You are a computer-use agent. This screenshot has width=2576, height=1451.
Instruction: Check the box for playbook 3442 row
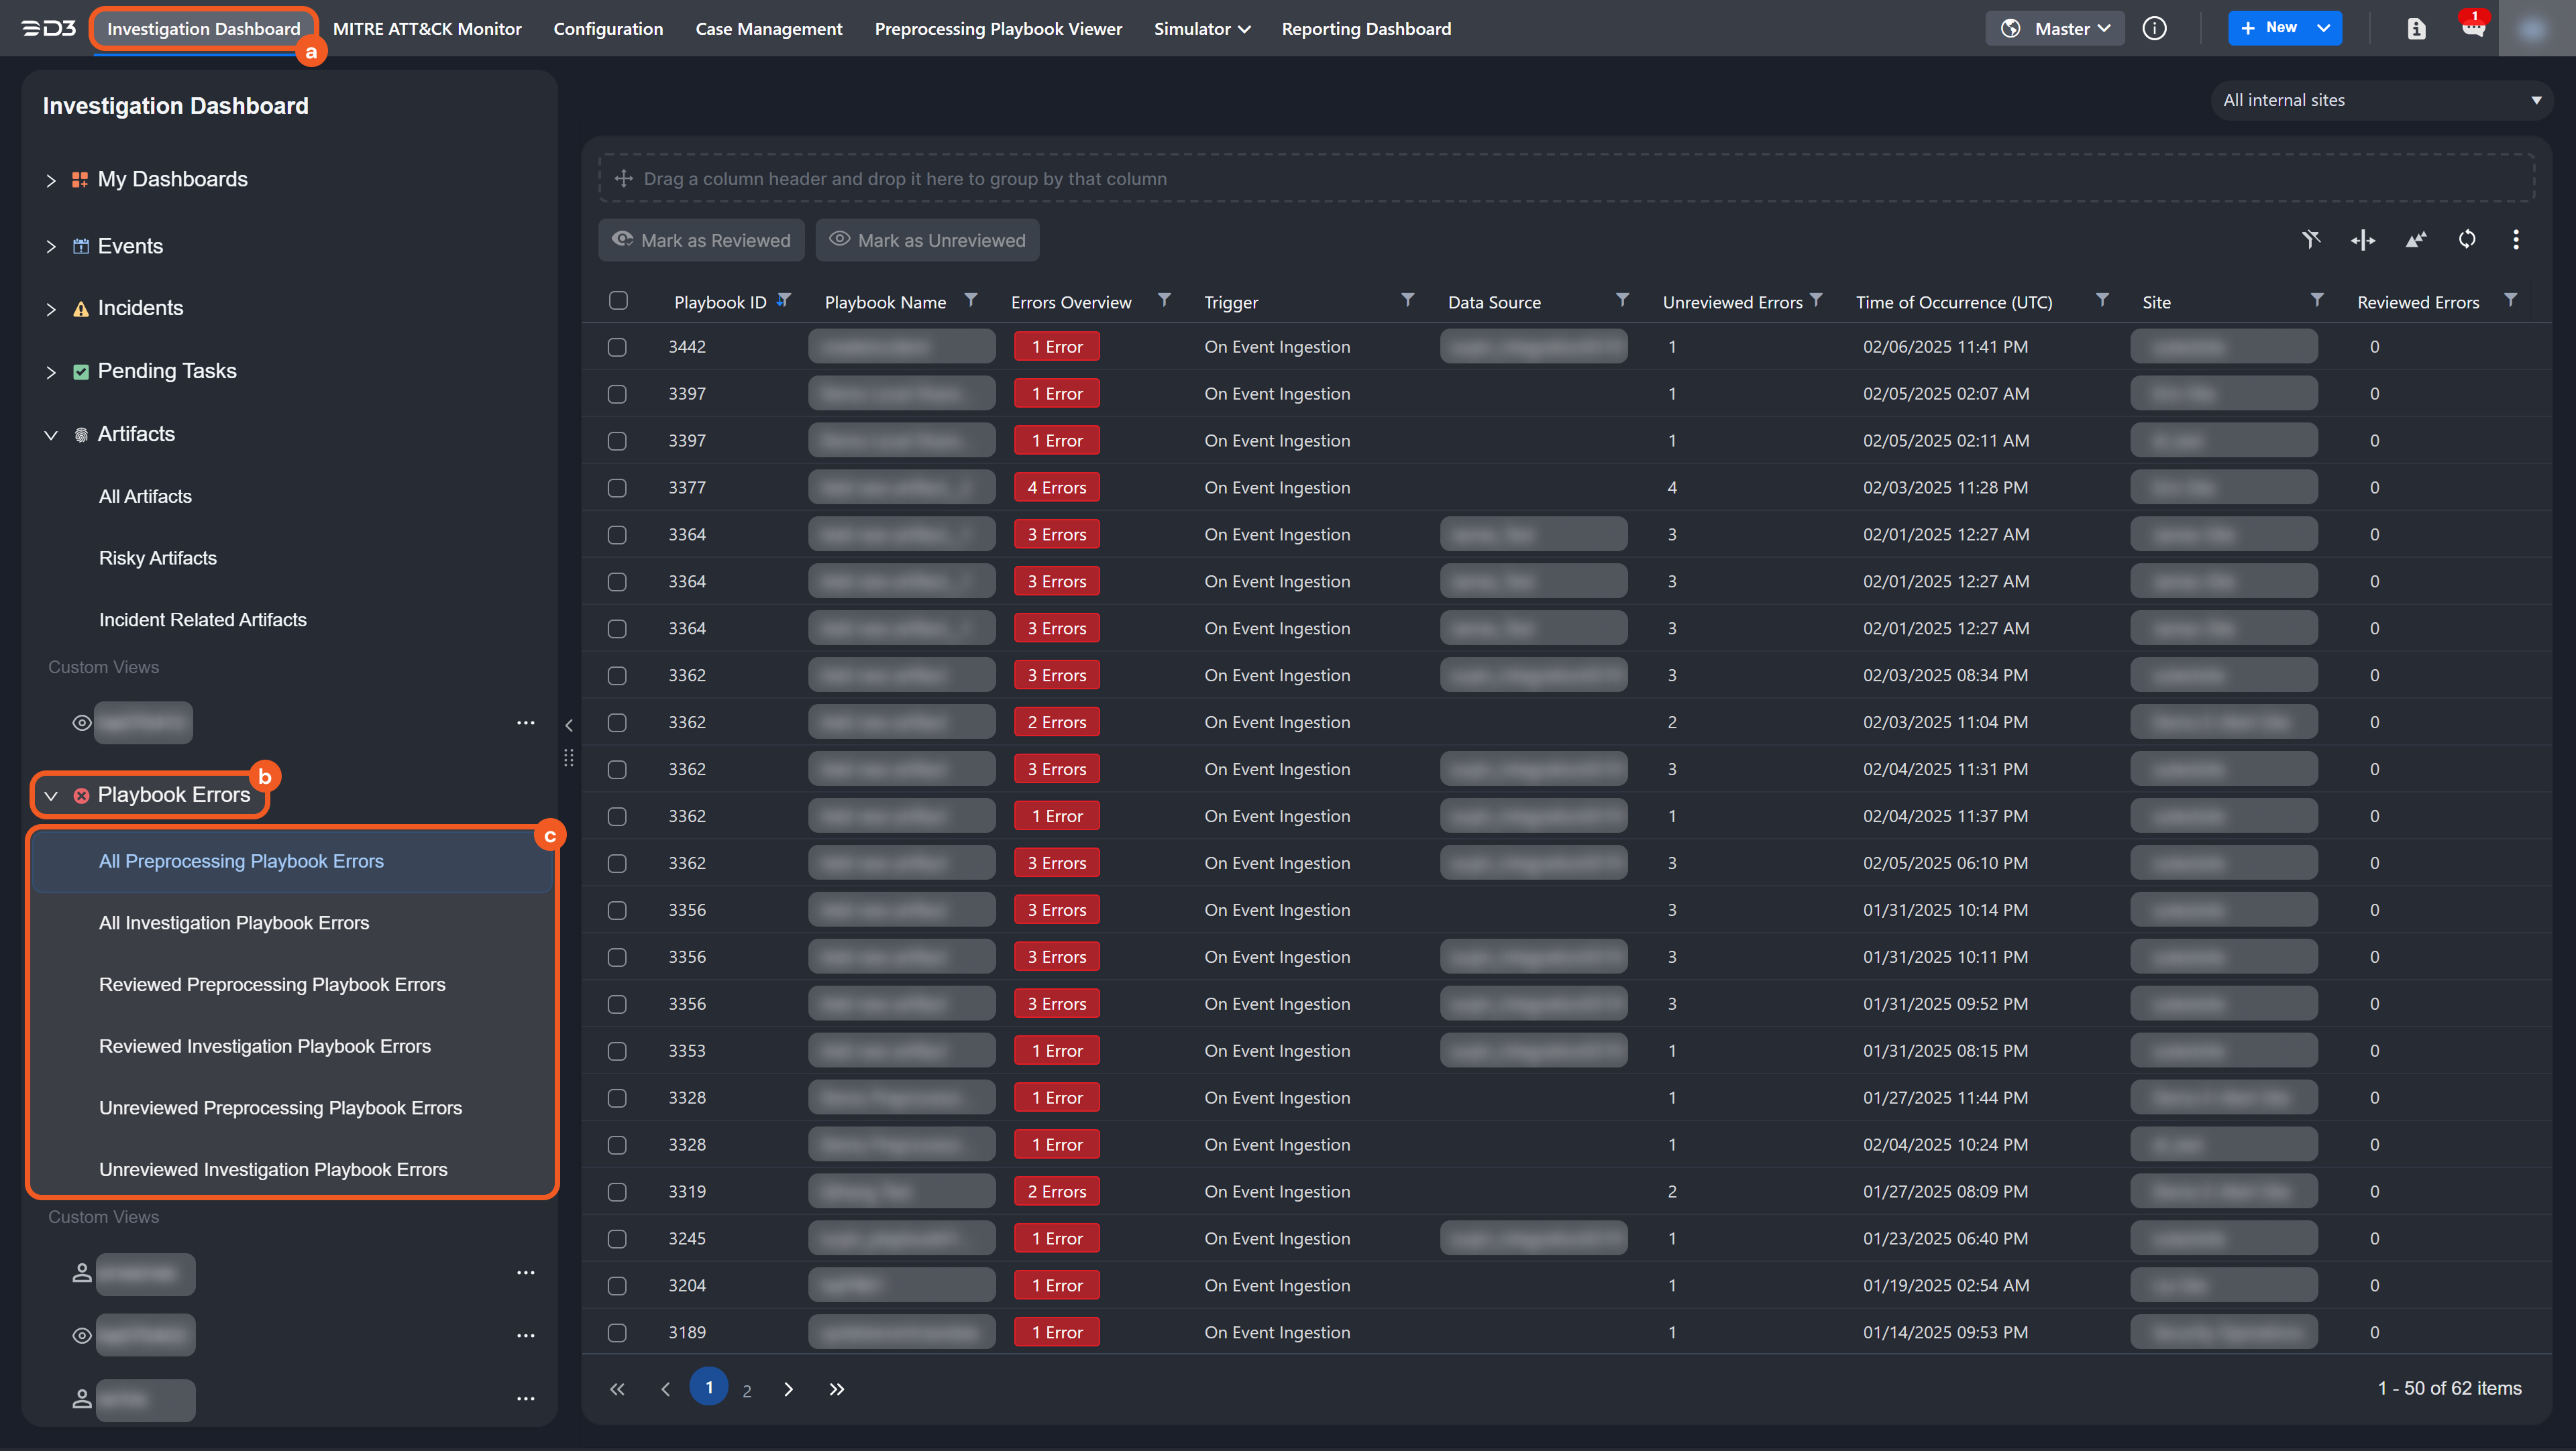[617, 347]
